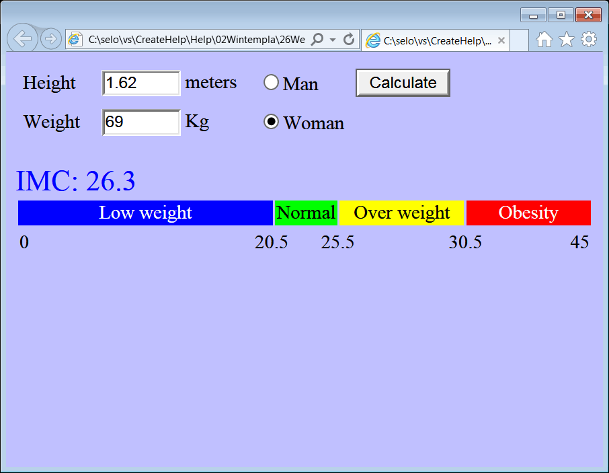Click the page icon in the address bar
The height and width of the screenshot is (473, 609).
coord(75,39)
